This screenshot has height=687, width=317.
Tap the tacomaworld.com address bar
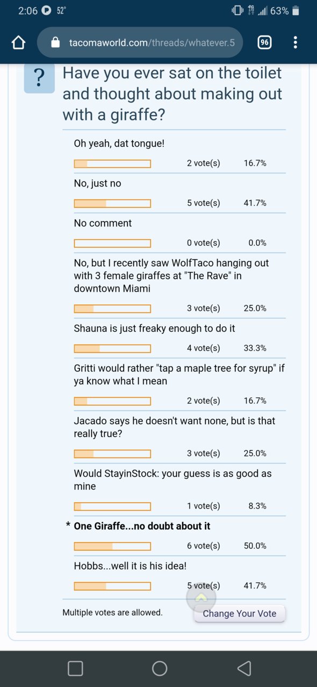click(140, 42)
